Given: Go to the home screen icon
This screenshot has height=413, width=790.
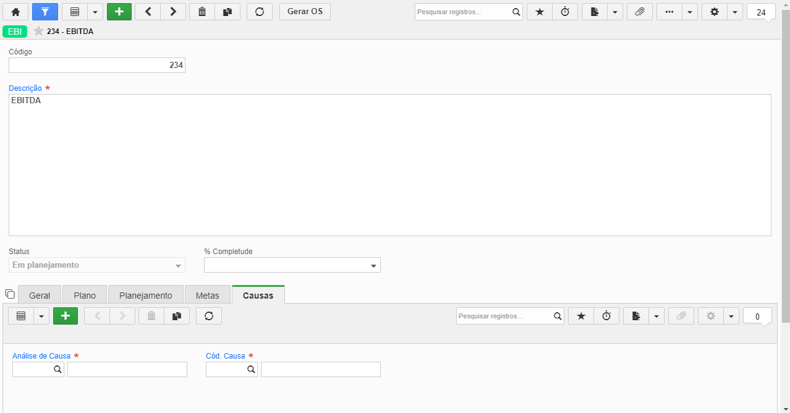Looking at the screenshot, I should click(15, 12).
